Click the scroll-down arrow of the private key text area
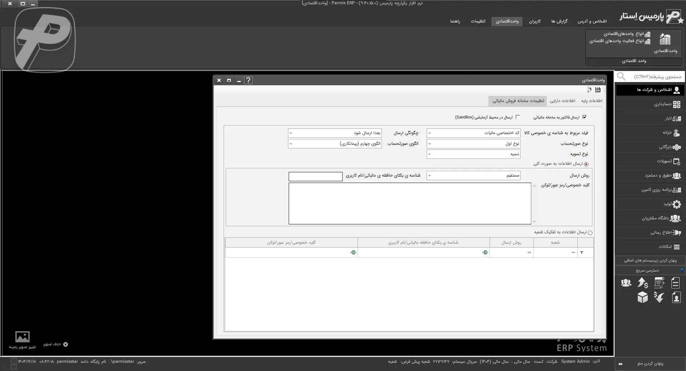This screenshot has width=686, height=371. (535, 222)
